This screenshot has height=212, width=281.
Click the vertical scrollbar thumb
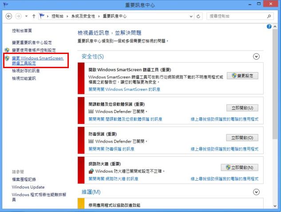pos(275,84)
